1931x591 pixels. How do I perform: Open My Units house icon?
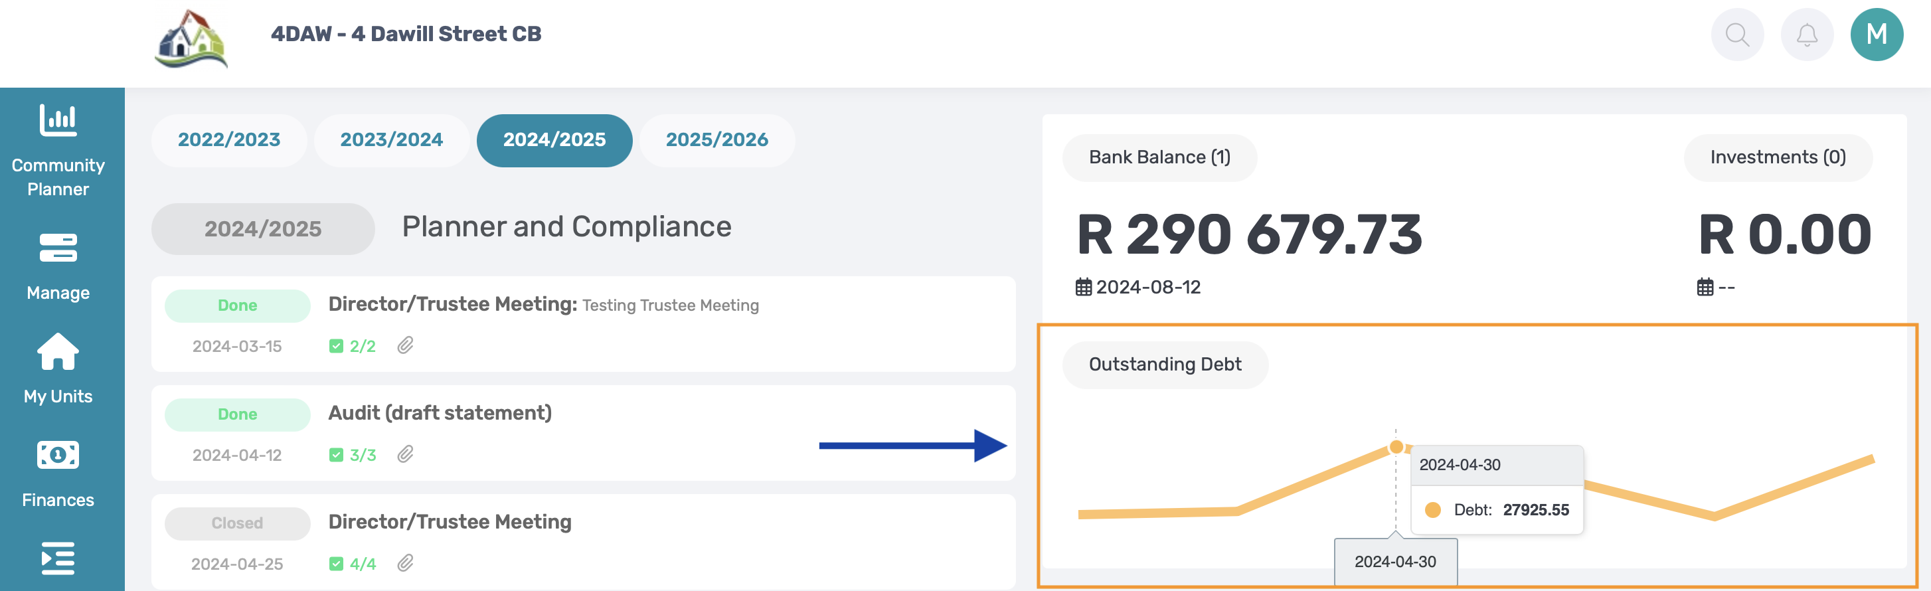pyautogui.click(x=58, y=352)
